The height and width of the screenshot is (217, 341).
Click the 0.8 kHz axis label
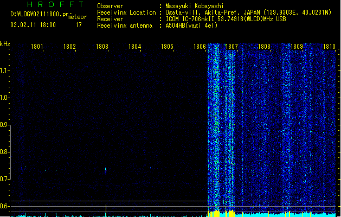pyautogui.click(x=4, y=152)
